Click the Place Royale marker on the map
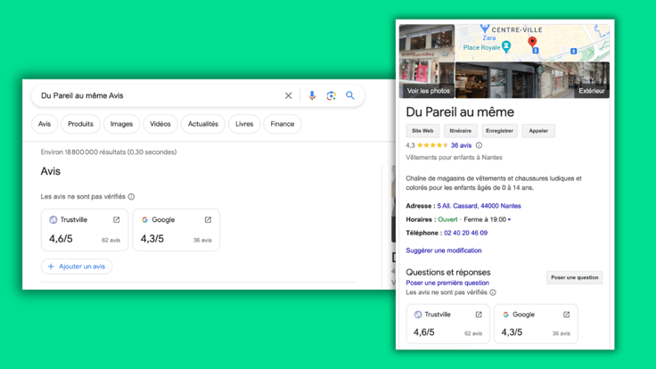The width and height of the screenshot is (656, 369). click(x=506, y=46)
